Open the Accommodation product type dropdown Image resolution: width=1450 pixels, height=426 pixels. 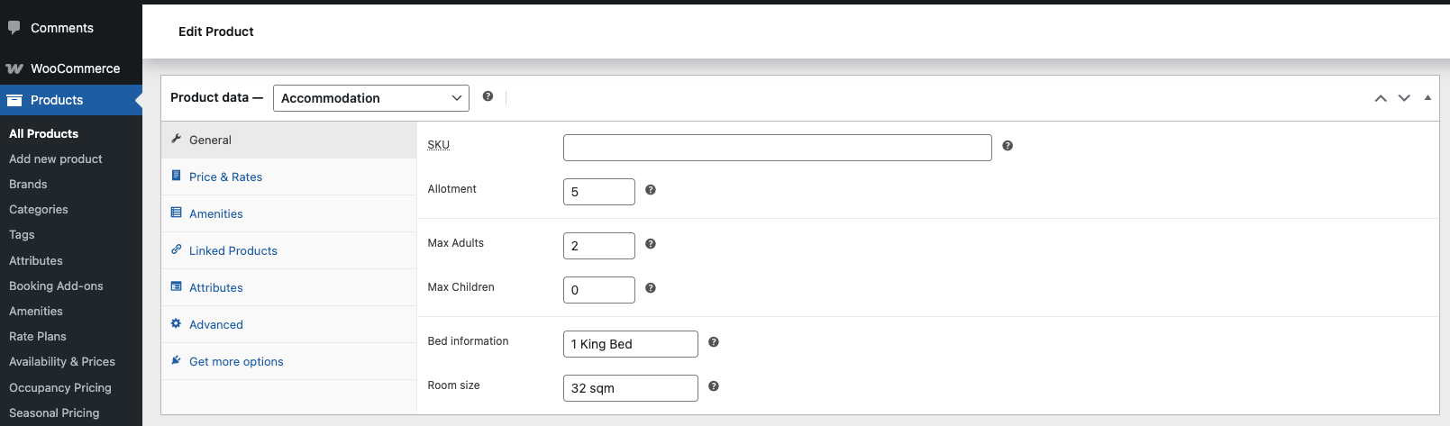click(x=370, y=98)
